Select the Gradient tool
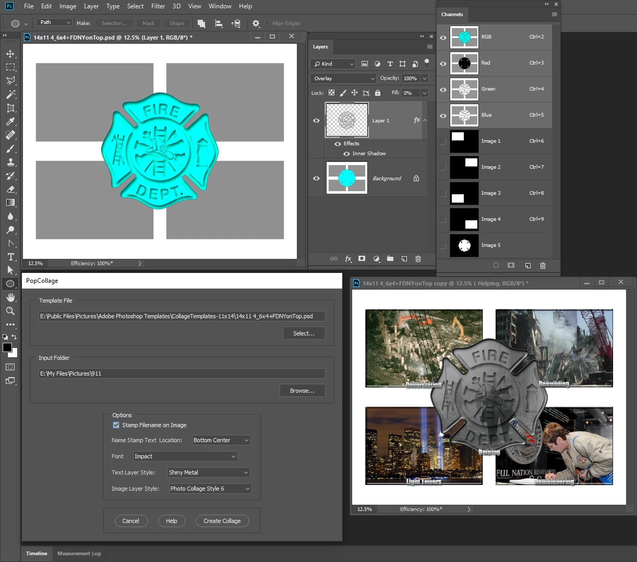637x562 pixels. 10,203
